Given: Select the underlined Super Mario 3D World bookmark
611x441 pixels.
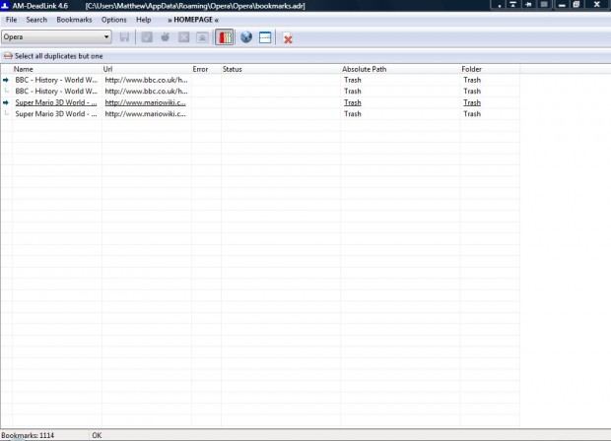Looking at the screenshot, I should click(56, 102).
